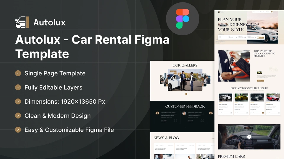Click the small Autolux logo in the mockup header

[x=221, y=12]
